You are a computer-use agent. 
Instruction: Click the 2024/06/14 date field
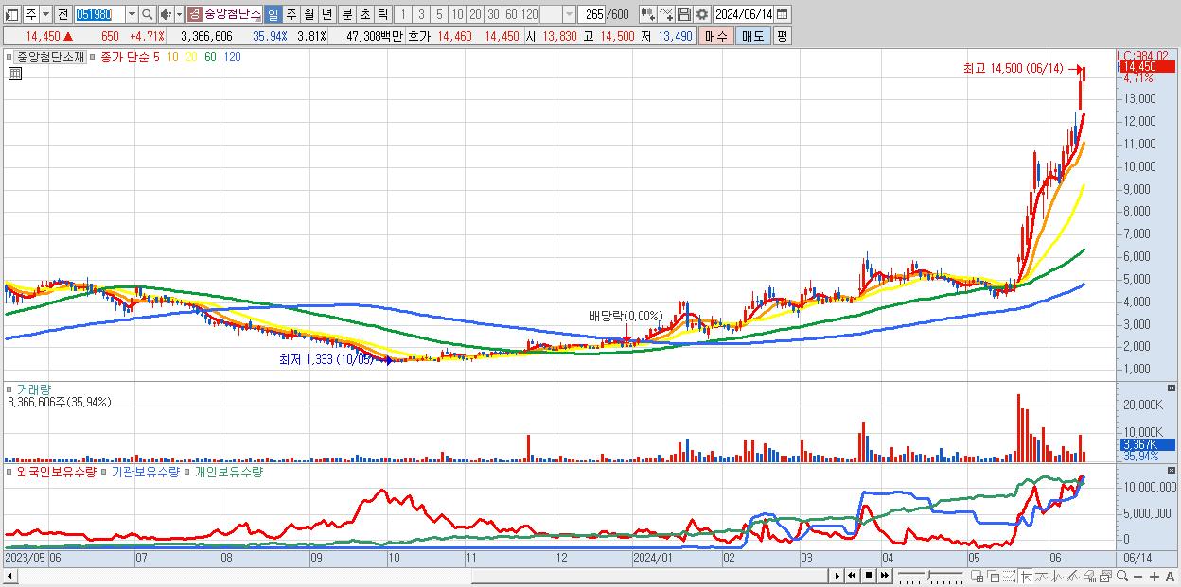click(x=743, y=14)
